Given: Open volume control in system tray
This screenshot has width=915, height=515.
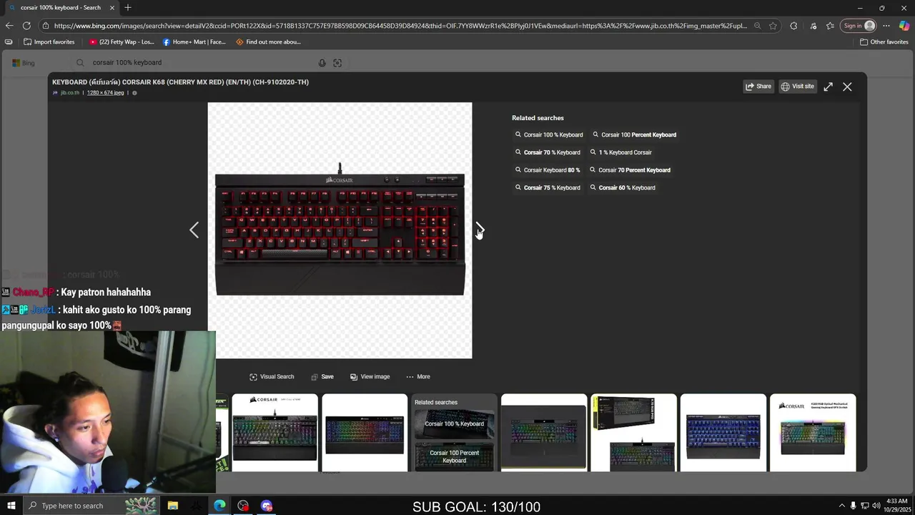Looking at the screenshot, I should [x=876, y=506].
